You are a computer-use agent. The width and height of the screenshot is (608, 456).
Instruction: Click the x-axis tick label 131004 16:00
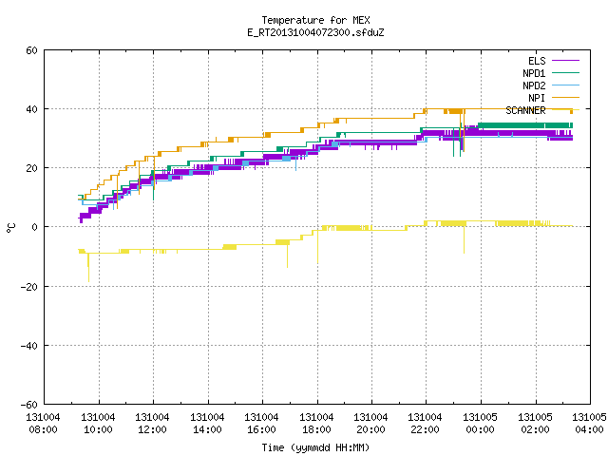[262, 424]
